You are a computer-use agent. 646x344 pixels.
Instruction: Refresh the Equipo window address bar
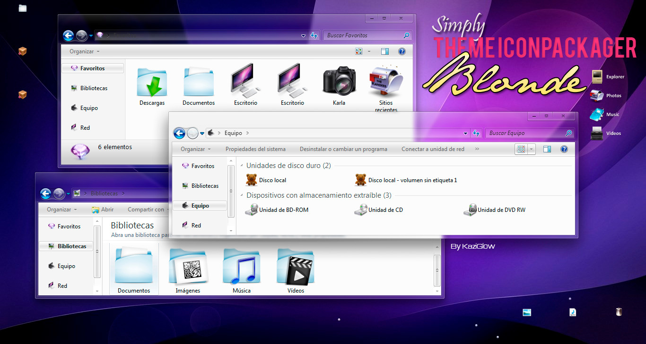pos(476,134)
